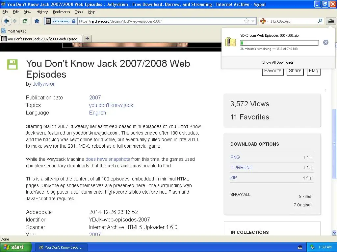This screenshot has width=337, height=252.
Task: Cancel the YDKJ zip download
Action: coord(325,42)
